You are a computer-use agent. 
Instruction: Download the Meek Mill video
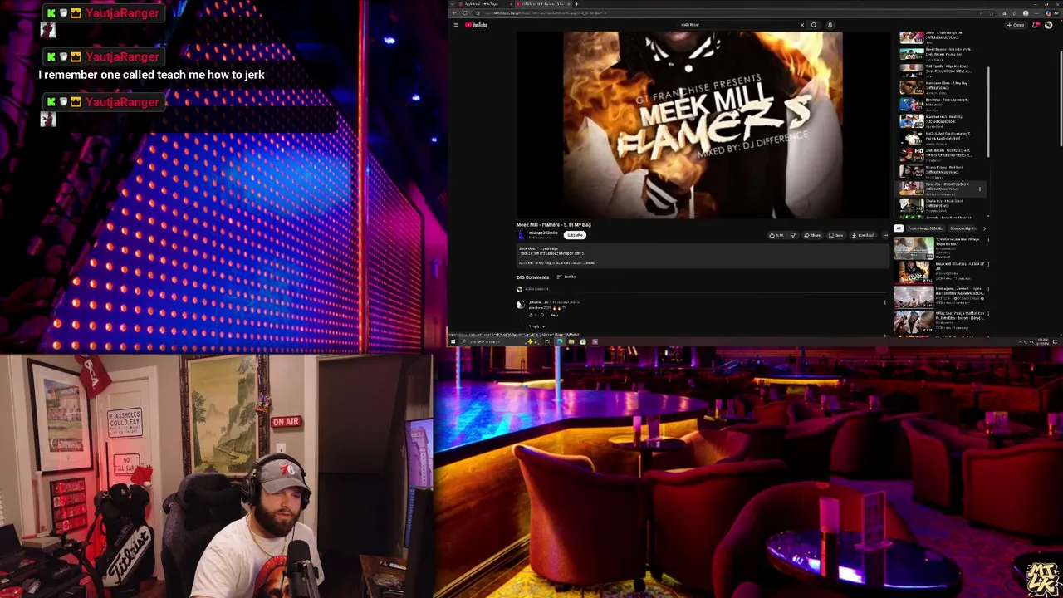[x=863, y=235]
